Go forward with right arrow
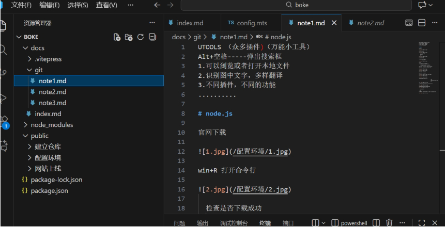 pos(171,5)
